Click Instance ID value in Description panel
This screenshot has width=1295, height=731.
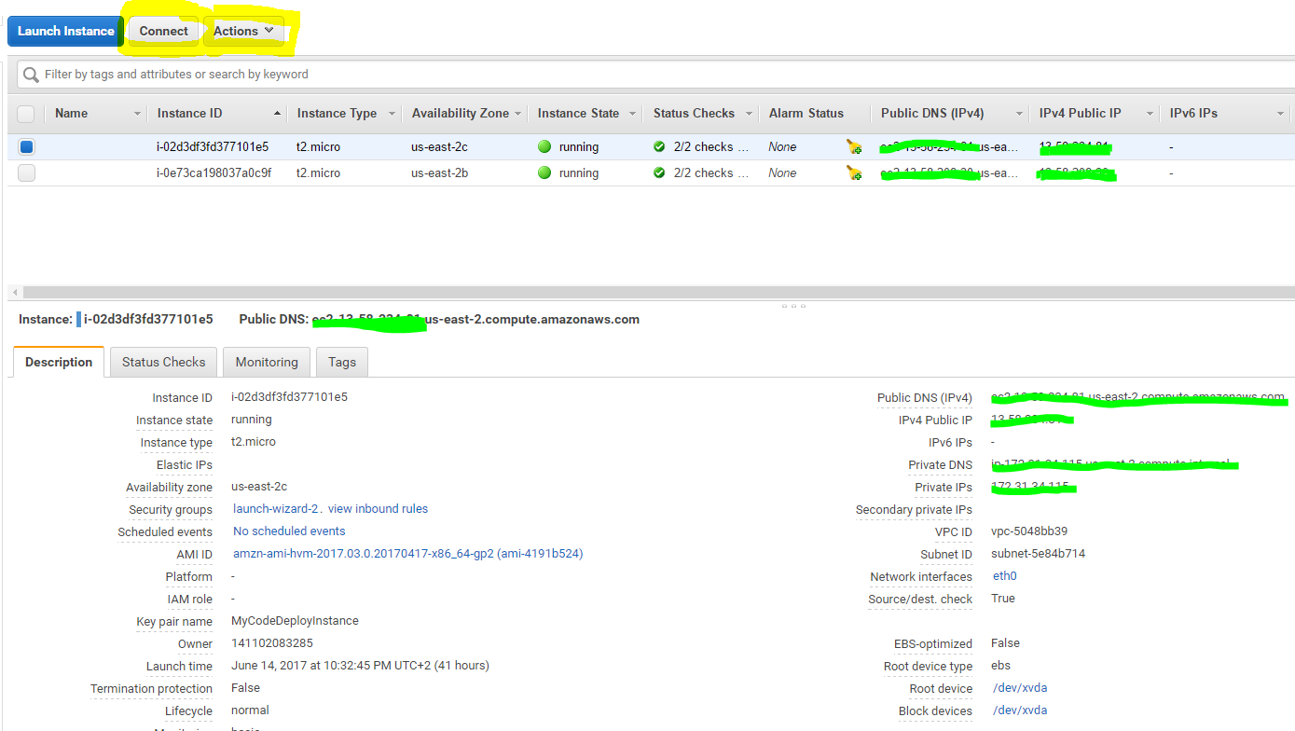289,397
